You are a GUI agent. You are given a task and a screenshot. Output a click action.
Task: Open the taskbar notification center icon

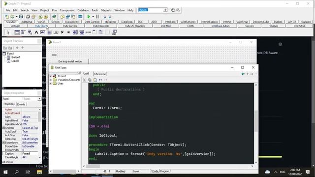[308, 172]
